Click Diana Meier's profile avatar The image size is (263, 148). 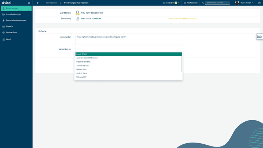237,3
